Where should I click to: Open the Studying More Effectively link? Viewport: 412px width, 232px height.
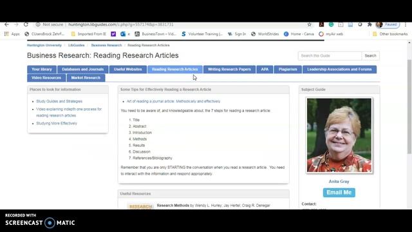pyautogui.click(x=57, y=123)
